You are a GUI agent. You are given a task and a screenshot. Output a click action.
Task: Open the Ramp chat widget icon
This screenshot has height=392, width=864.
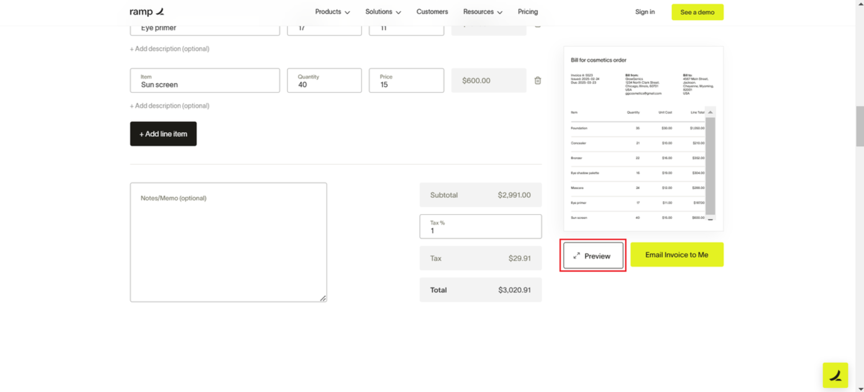click(835, 375)
